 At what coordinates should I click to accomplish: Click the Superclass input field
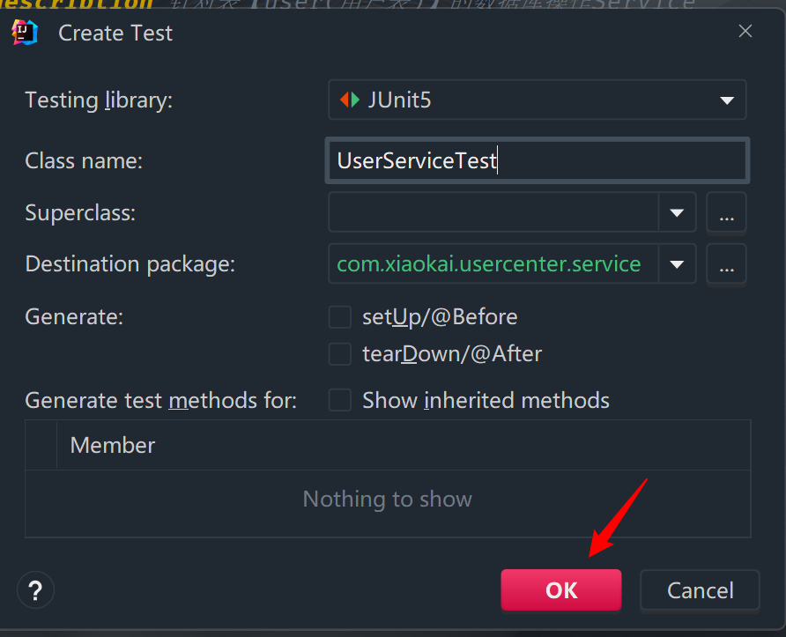(493, 212)
